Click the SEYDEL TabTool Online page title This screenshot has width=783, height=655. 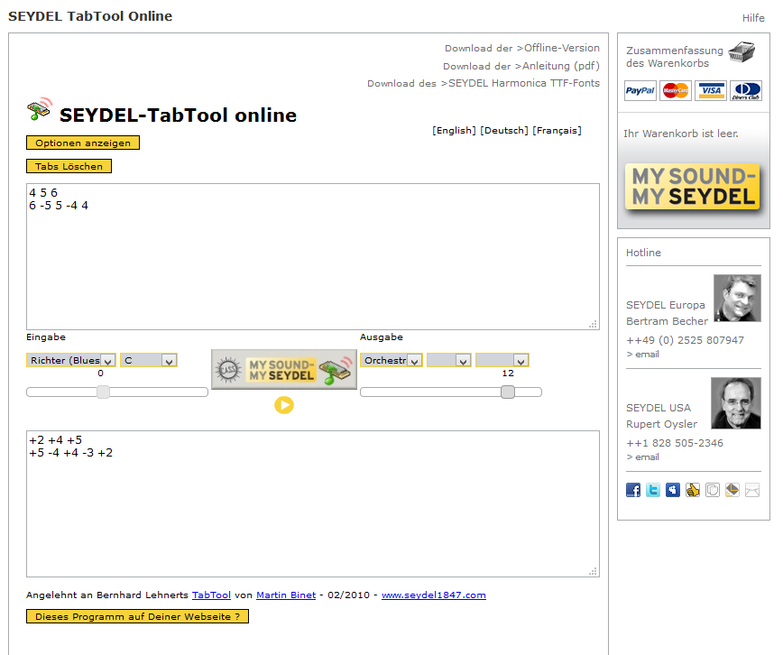[90, 16]
